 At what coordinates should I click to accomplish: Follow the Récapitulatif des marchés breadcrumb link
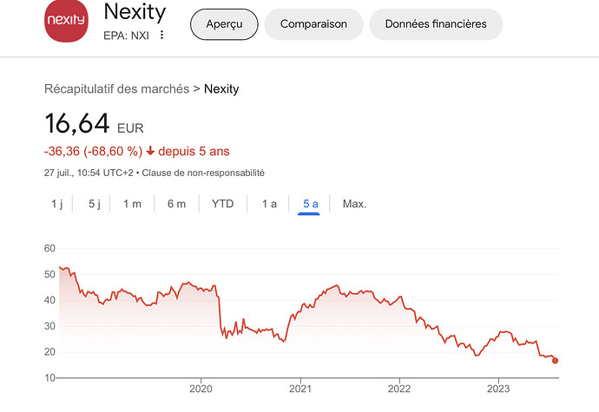[117, 89]
